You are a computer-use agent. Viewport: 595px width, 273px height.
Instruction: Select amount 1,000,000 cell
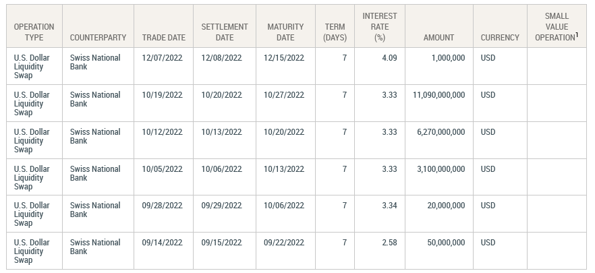(439, 66)
